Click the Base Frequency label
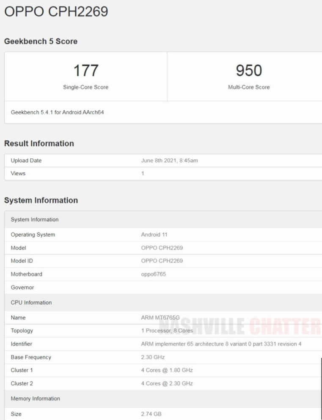The width and height of the screenshot is (322, 420). [31, 357]
